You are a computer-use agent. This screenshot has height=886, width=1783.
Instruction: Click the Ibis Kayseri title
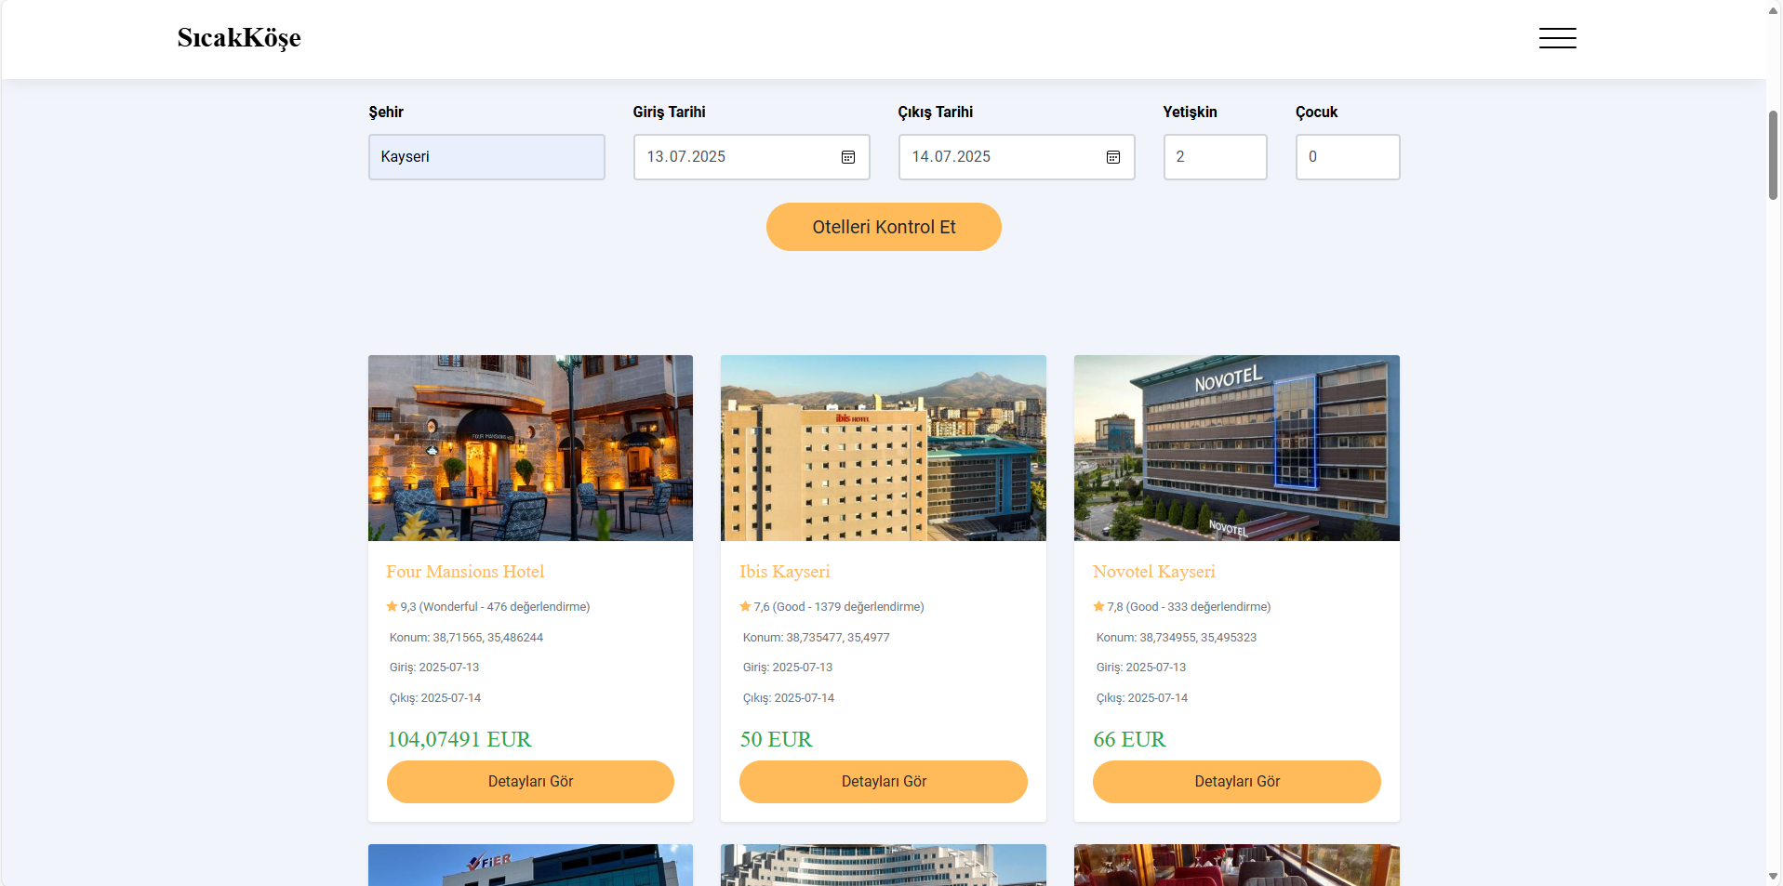click(x=784, y=572)
